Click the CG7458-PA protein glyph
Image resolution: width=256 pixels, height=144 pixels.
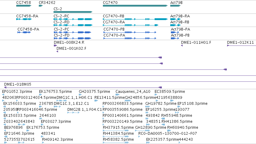[x=24, y=32]
